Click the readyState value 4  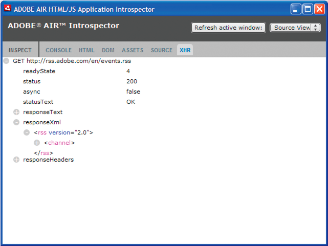pyautogui.click(x=128, y=71)
